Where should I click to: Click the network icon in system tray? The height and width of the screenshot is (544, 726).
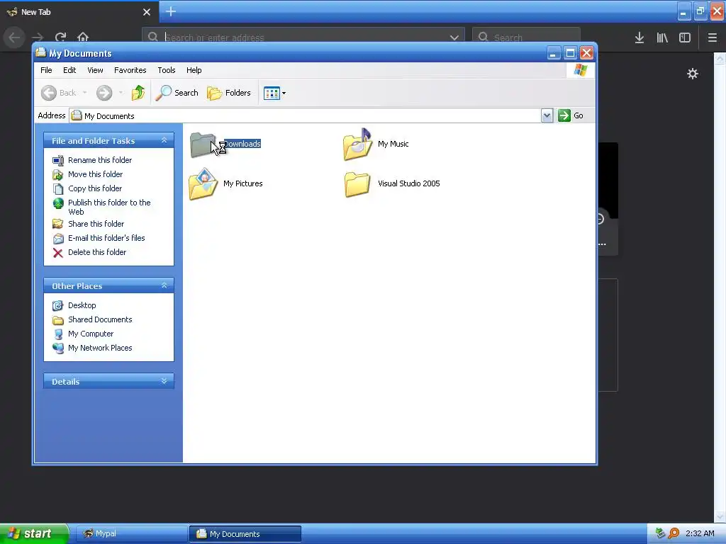click(x=661, y=534)
